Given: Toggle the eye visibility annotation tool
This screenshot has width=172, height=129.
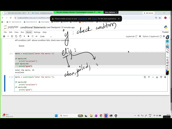Looking at the screenshot, I should pos(167,41).
